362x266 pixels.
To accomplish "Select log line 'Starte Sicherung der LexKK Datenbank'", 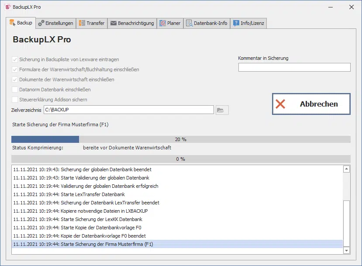I will pos(177,219).
